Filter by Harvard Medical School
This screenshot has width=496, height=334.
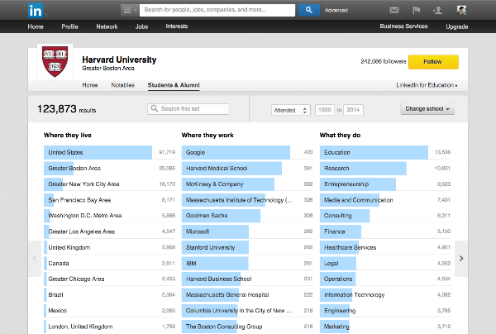[x=247, y=169]
